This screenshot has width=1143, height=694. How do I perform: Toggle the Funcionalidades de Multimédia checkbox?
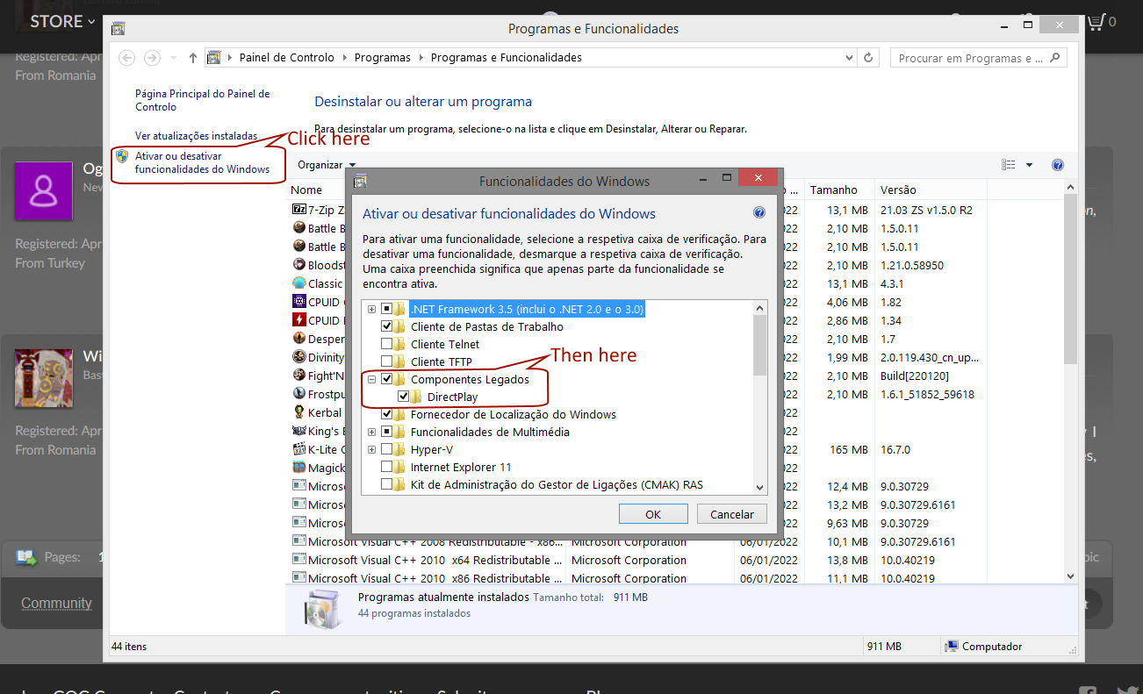click(x=387, y=432)
